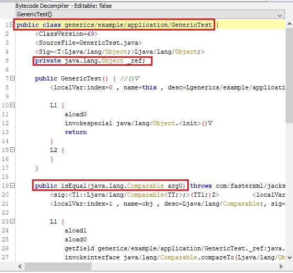
Task: Click 'getfield generics/example/application/GenericTest._ref' line
Action: click(175, 248)
